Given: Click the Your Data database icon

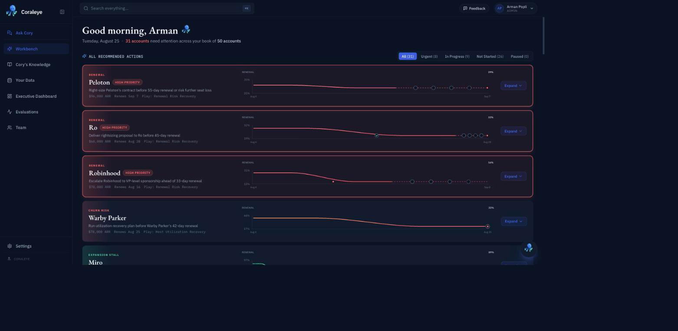Looking at the screenshot, I should tap(10, 80).
